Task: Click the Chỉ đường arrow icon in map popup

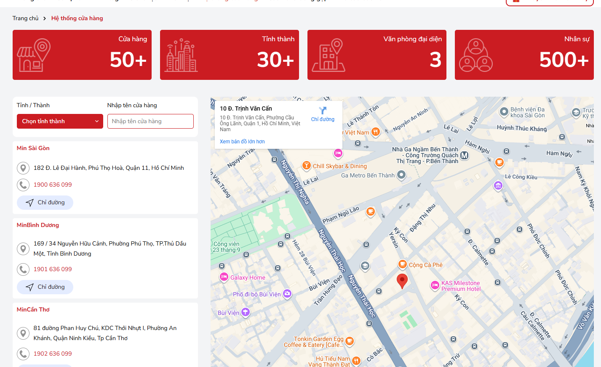Action: [x=323, y=111]
